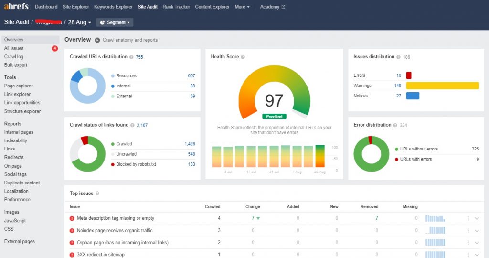Click the red Errors bar
Screen dimensions: 489x258
409,75
